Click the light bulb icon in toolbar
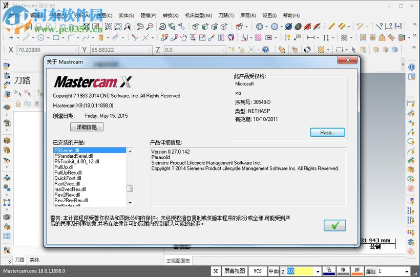The image size is (420, 277). (x=288, y=37)
